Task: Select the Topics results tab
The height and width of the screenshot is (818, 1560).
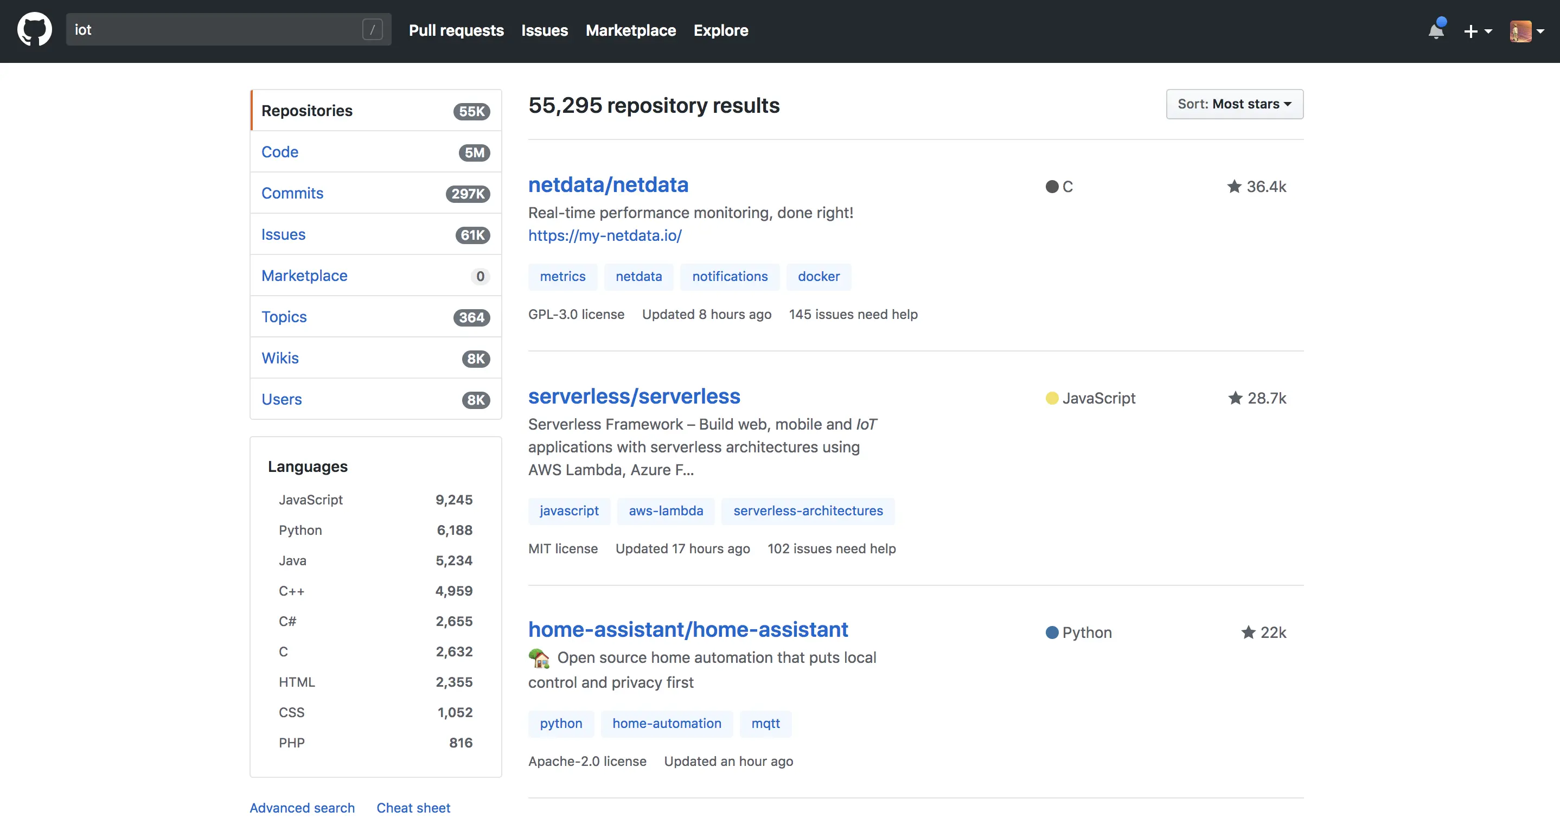Action: [284, 317]
